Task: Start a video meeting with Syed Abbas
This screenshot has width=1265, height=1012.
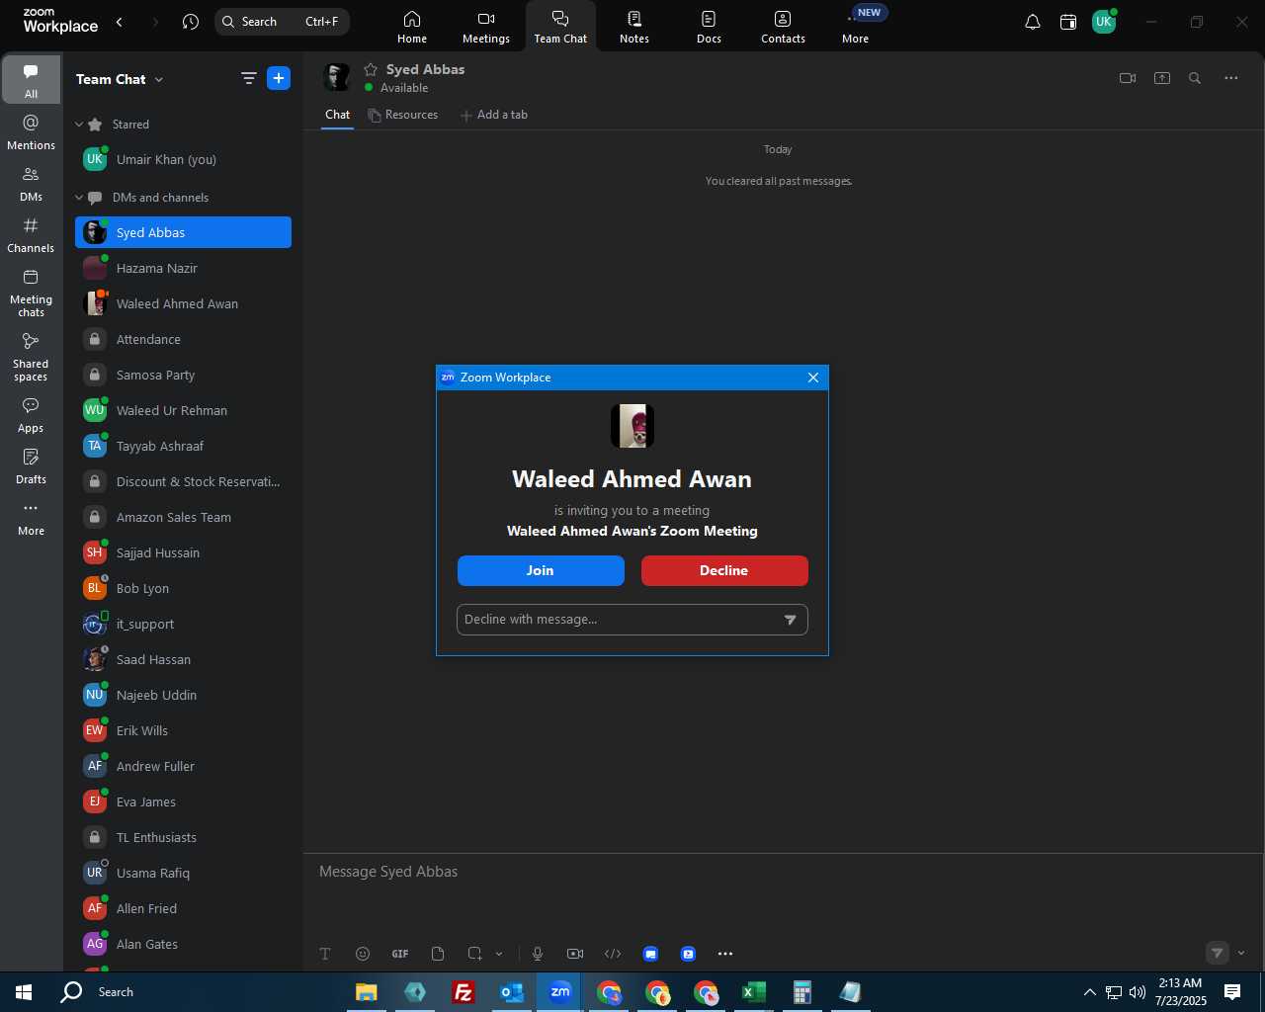Action: click(x=1128, y=78)
